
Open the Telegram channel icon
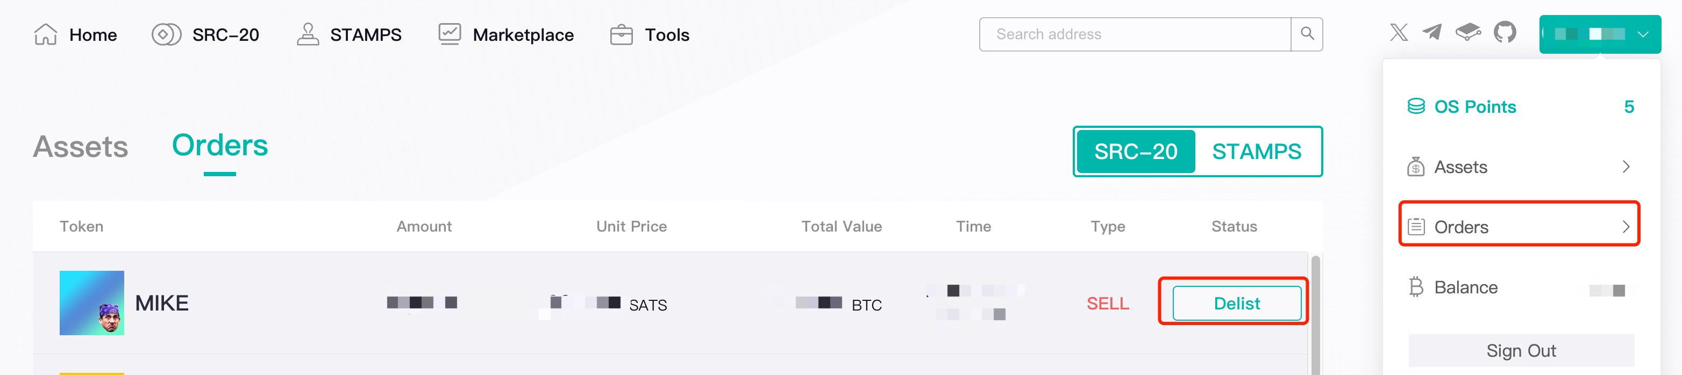[x=1432, y=33]
